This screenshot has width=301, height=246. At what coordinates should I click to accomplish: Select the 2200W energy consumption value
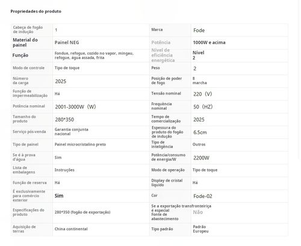[x=201, y=158]
